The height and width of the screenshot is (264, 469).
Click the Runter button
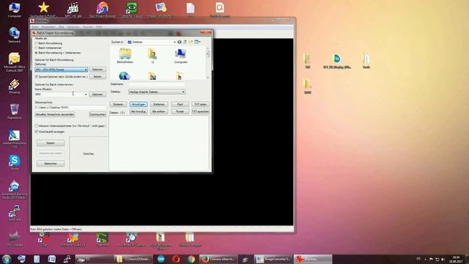(x=180, y=111)
